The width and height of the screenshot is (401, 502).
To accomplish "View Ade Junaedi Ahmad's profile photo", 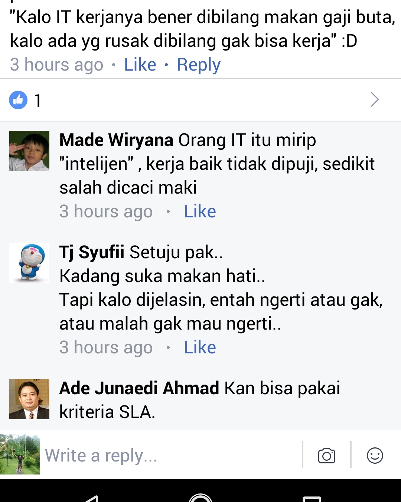I will (x=29, y=399).
